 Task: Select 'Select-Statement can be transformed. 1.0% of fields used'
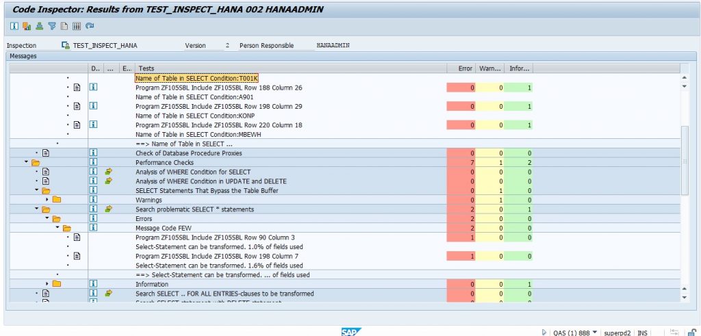(x=219, y=246)
